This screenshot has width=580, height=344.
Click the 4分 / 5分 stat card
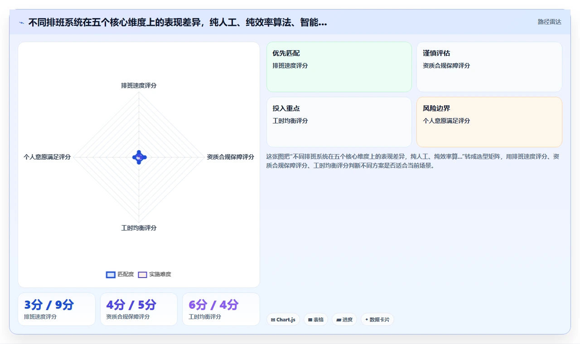point(139,309)
